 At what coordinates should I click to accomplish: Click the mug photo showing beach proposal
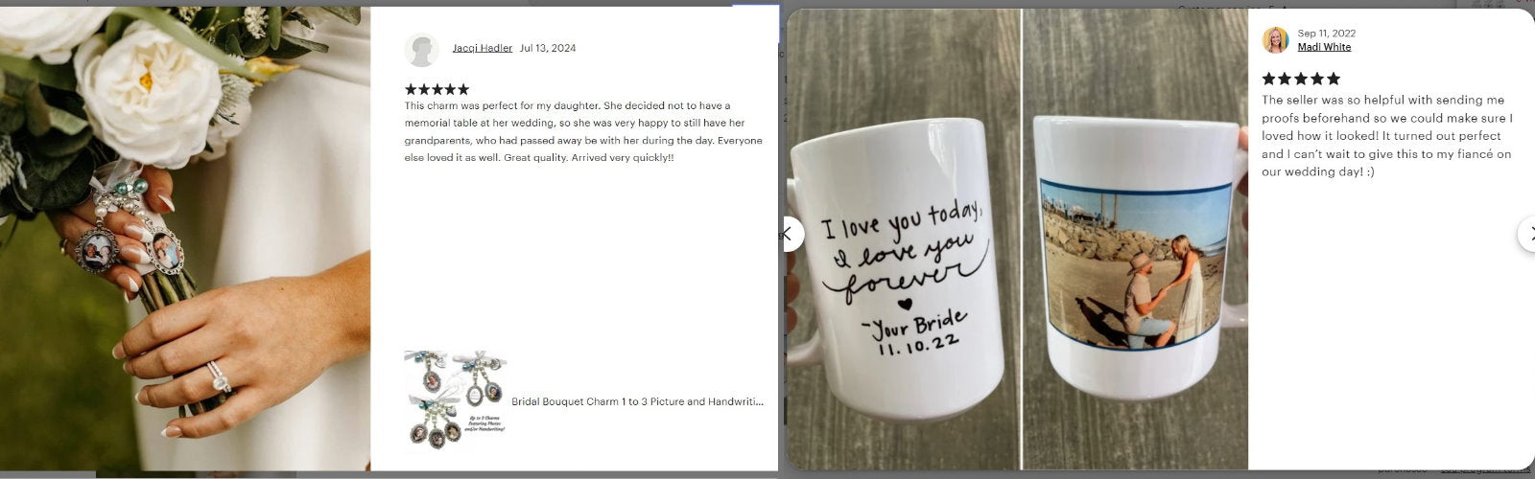(x=1136, y=239)
